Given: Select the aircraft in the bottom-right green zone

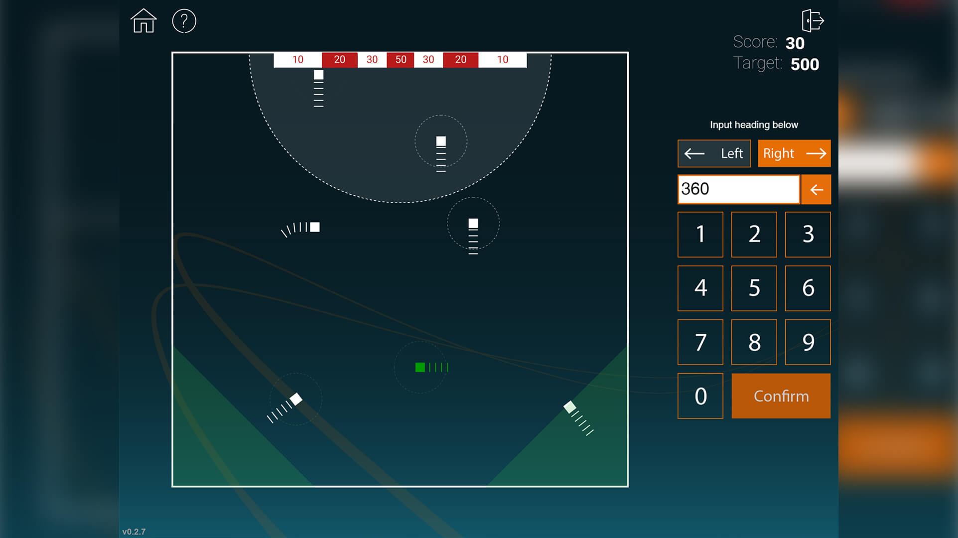Looking at the screenshot, I should (569, 407).
